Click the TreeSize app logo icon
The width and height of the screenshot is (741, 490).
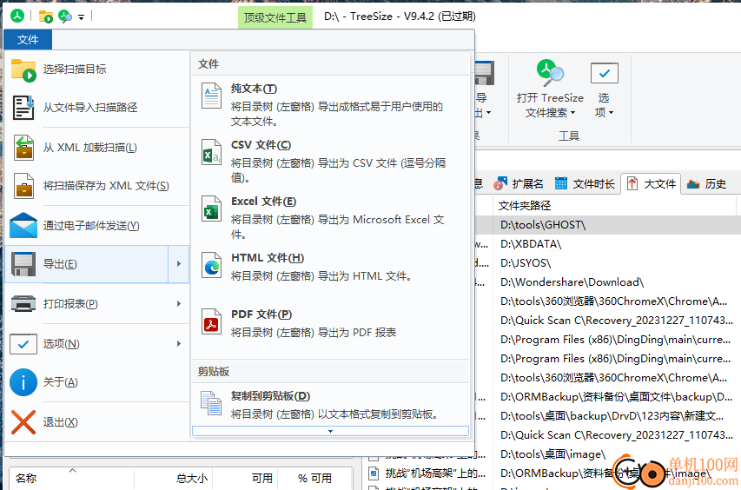click(x=17, y=16)
